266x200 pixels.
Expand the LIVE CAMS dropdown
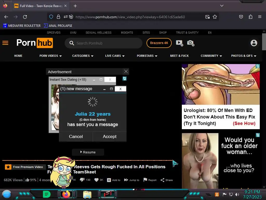click(x=115, y=56)
